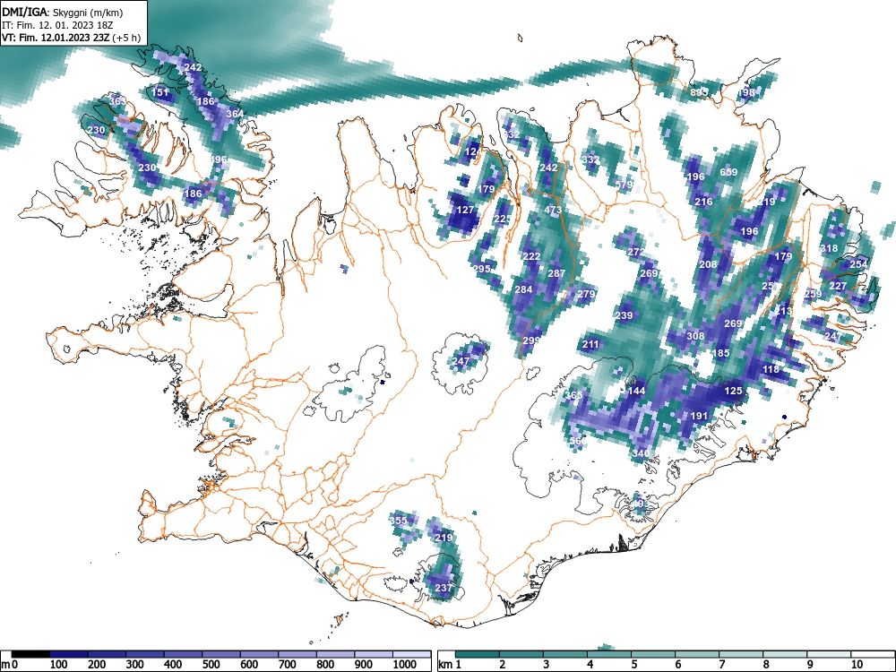This screenshot has height=672, width=896.
Task: Click the 'km 1' label on kilometer scale
Action: click(450, 664)
